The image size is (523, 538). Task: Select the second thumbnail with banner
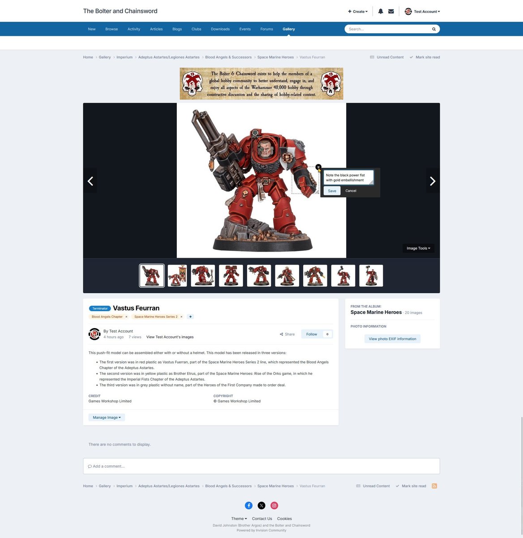(177, 275)
